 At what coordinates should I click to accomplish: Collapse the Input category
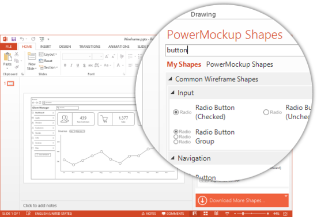coord(173,93)
